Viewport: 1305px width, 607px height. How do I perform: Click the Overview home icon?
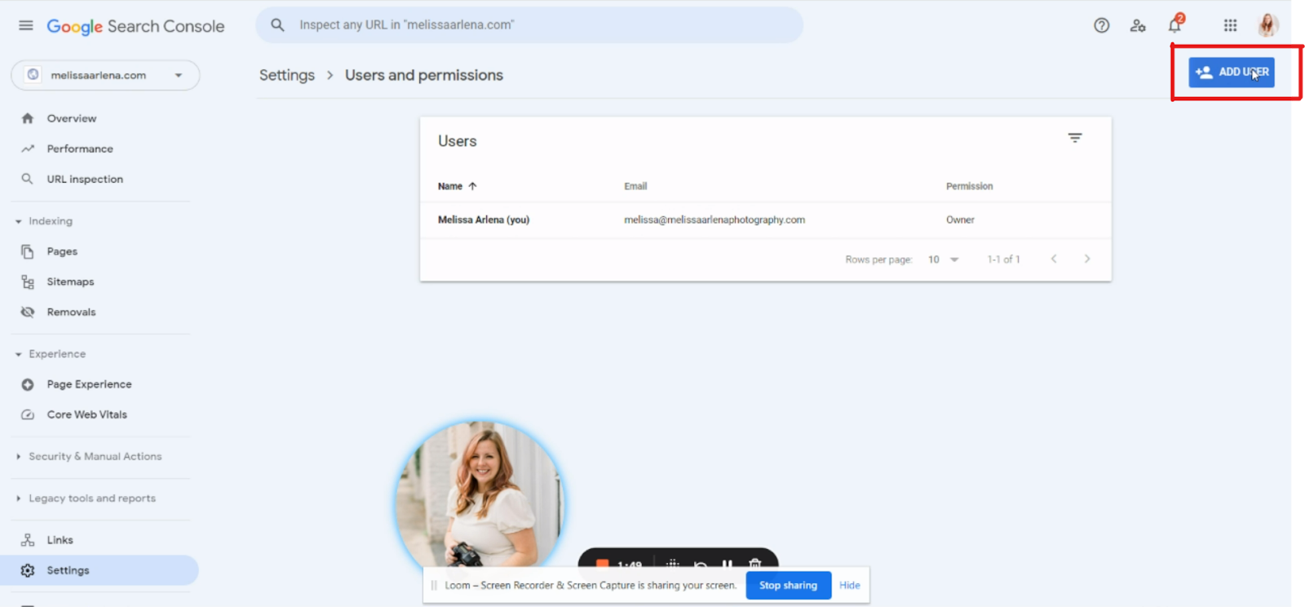[28, 118]
